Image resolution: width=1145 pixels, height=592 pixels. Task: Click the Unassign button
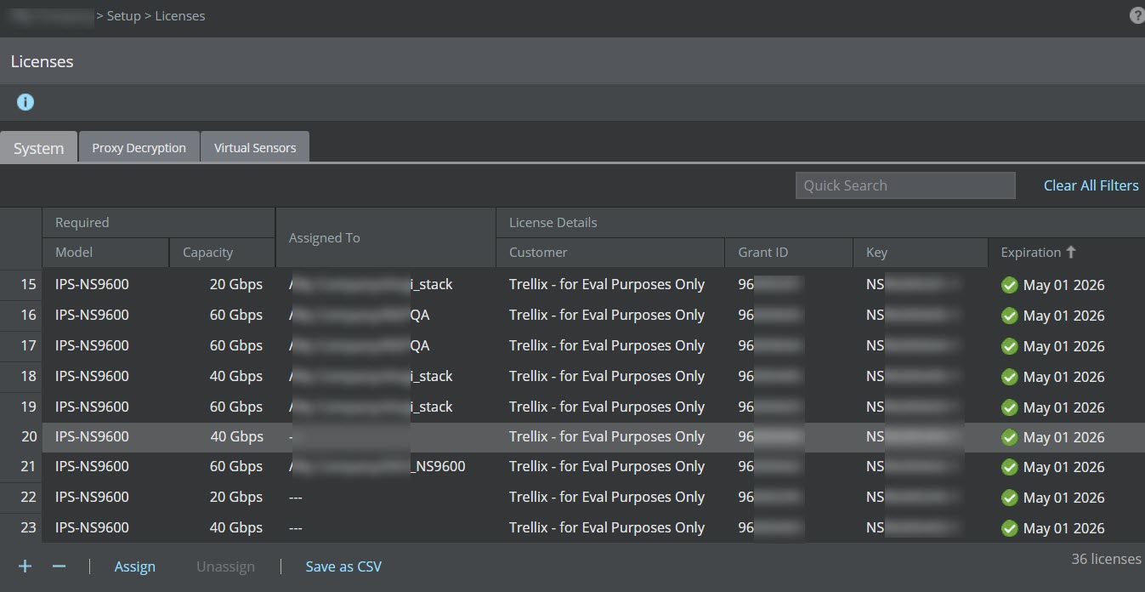coord(225,566)
